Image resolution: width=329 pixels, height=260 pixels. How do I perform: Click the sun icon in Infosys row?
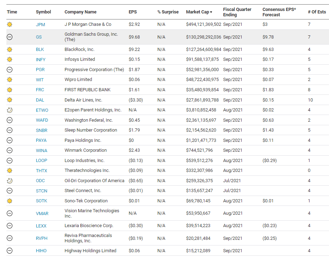[x=10, y=59]
